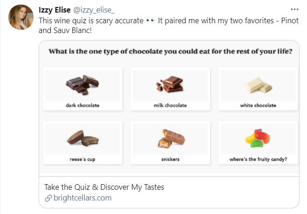The height and width of the screenshot is (214, 307).
Task: Click the Izzy Elise display name
Action: pos(55,10)
